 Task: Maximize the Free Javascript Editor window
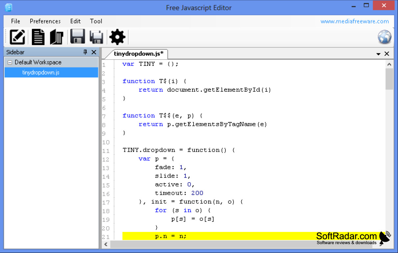[x=367, y=6]
